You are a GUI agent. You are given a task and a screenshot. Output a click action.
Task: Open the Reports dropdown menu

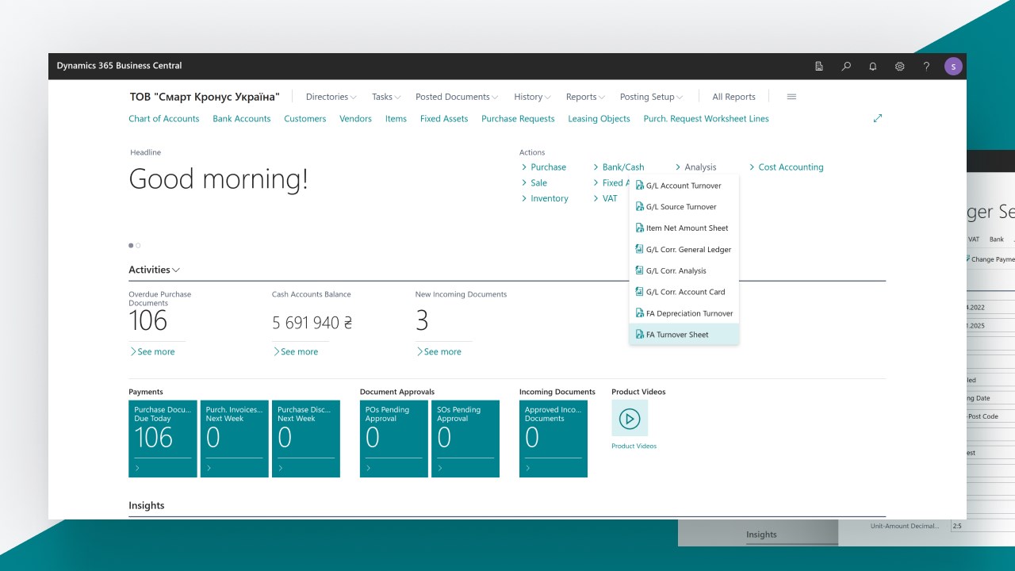(x=585, y=97)
